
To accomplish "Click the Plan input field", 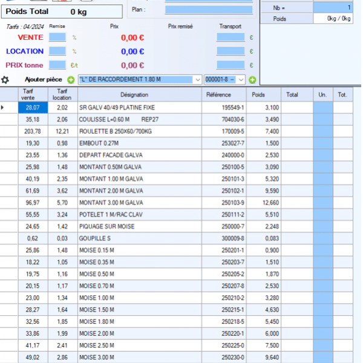I will point(209,10).
